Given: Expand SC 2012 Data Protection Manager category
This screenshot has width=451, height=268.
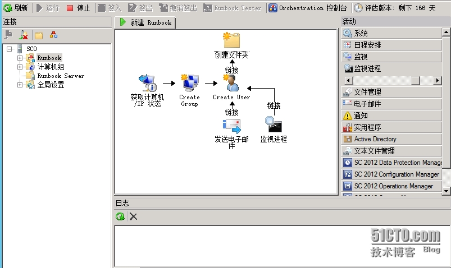Looking at the screenshot, I should coord(391,163).
